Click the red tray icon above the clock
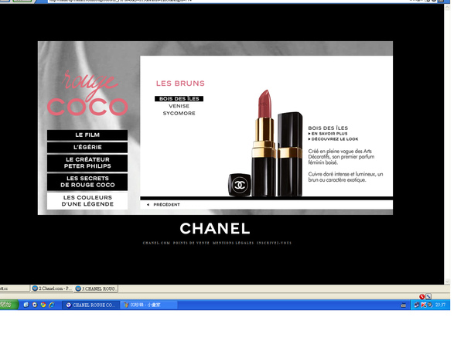 (422, 296)
